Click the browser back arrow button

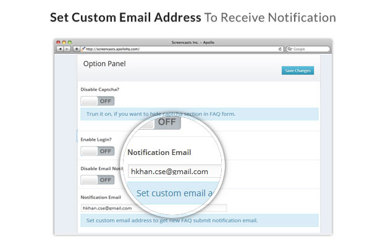tap(60, 49)
